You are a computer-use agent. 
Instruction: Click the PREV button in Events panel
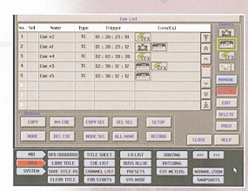point(226,126)
